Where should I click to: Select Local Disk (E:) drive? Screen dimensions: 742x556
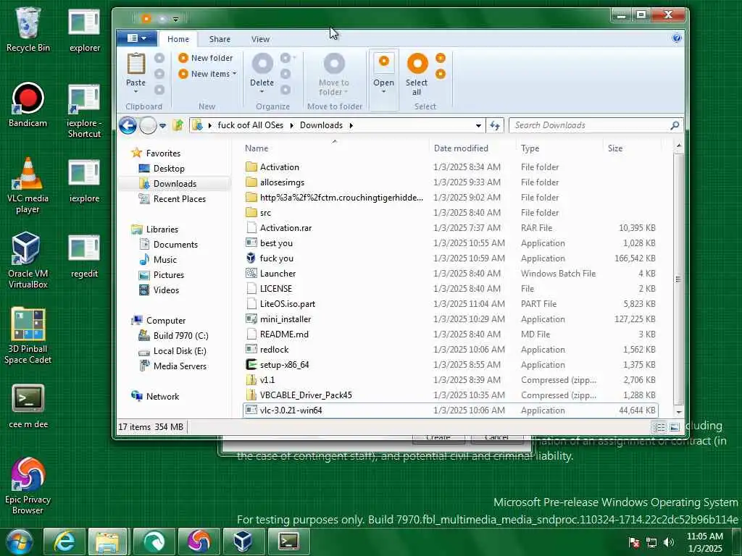(x=180, y=351)
